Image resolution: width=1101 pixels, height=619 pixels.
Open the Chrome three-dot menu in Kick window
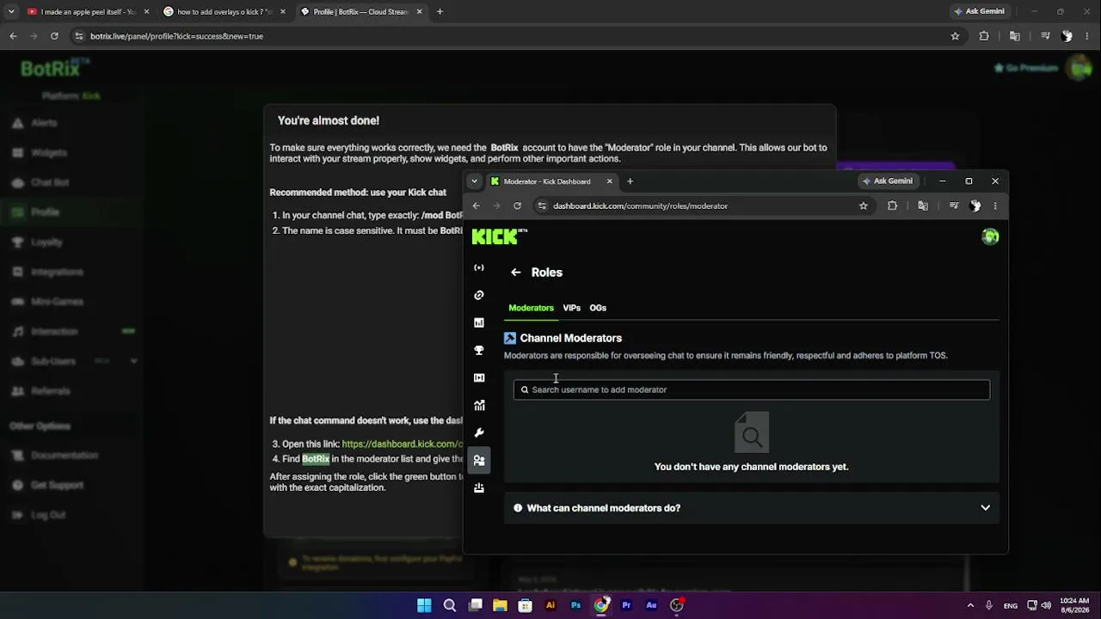point(995,205)
